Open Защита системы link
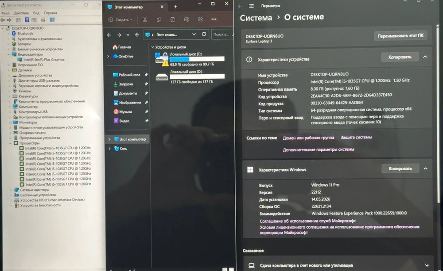This screenshot has height=271, width=443. point(356,137)
